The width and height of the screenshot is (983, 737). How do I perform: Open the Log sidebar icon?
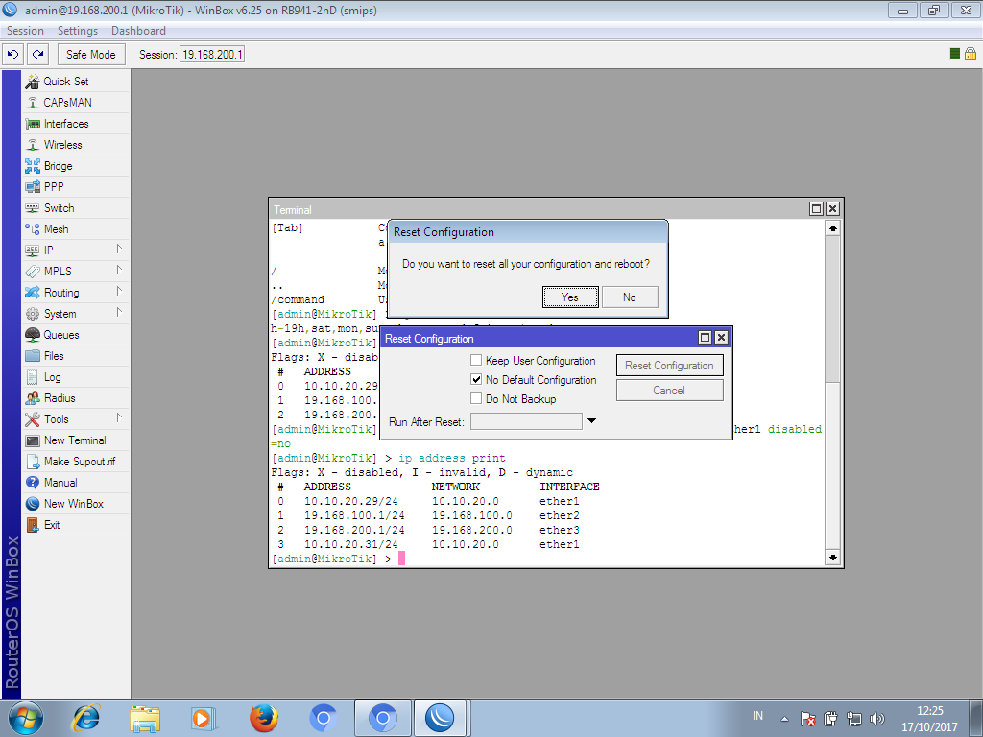pos(32,377)
